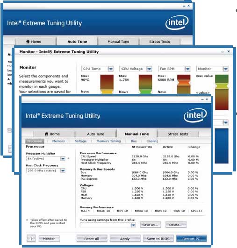237x248 pixels.
Task: Expand the Host Clock Frequency dropdown
Action: (x=63, y=170)
